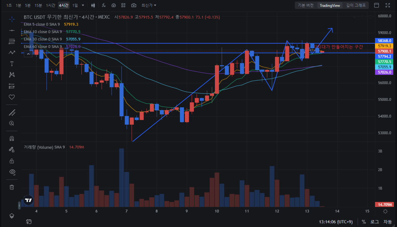Expand the hidden panel handle near TradingView logo
397x227 pixels.
point(19,205)
